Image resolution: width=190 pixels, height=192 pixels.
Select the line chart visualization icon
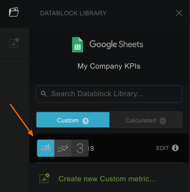coord(63,148)
